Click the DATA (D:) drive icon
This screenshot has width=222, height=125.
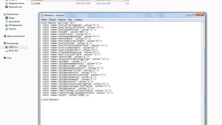(x=7, y=51)
